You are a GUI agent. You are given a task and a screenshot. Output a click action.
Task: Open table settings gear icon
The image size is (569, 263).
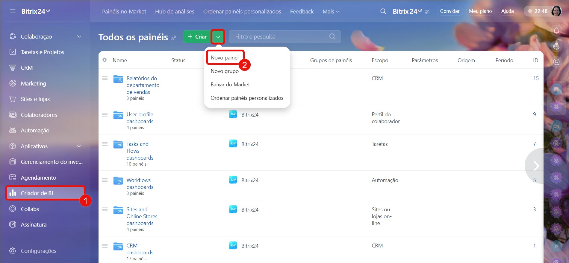(105, 60)
